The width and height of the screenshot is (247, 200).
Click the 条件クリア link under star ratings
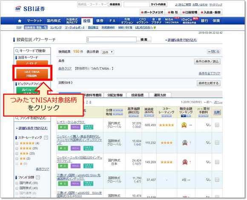[x=43, y=169]
